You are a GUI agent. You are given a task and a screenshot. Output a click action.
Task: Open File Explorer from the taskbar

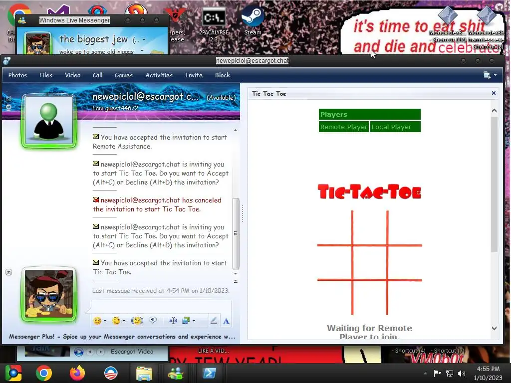pos(144,374)
